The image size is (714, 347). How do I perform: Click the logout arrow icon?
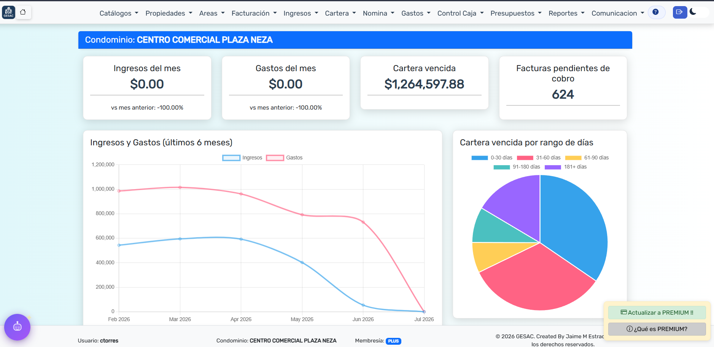[679, 12]
